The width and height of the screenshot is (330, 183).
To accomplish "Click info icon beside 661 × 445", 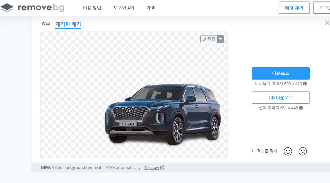I will coord(301,108).
